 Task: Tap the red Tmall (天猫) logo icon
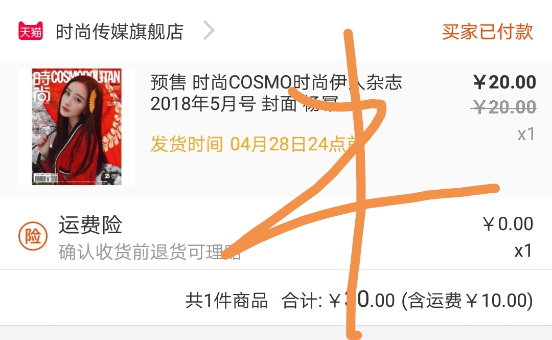click(x=31, y=31)
